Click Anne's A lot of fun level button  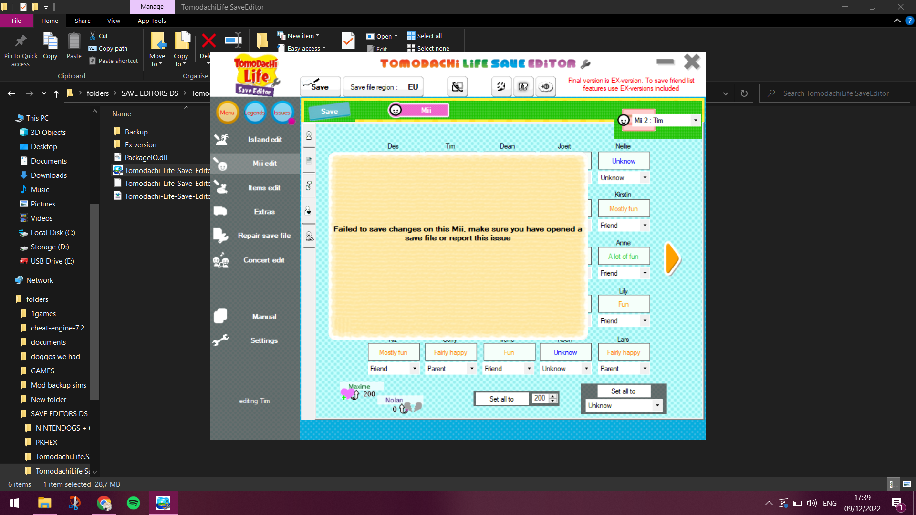(x=624, y=256)
